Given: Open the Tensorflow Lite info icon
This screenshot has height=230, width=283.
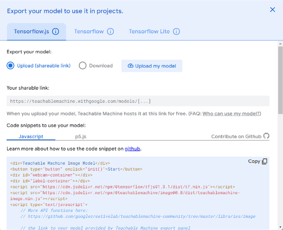Looking at the screenshot, I should [176, 31].
